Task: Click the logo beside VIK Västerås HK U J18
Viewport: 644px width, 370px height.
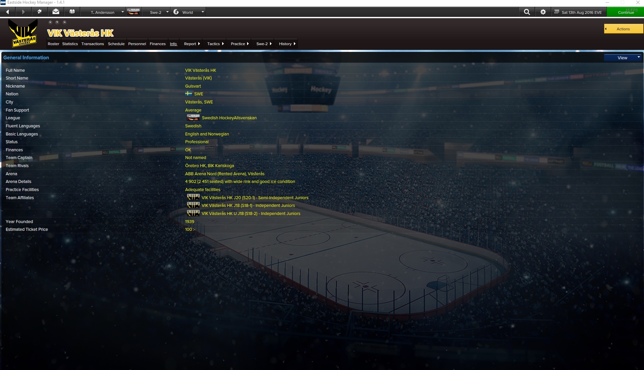Action: click(x=193, y=213)
